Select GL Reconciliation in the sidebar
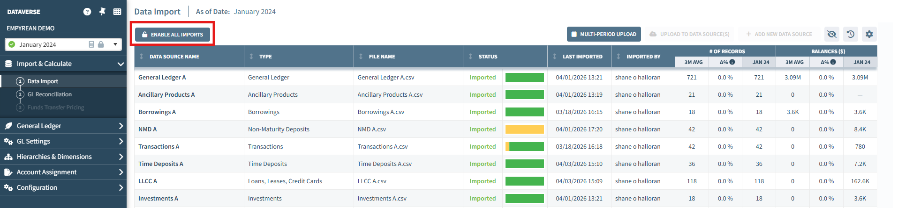 tap(49, 94)
